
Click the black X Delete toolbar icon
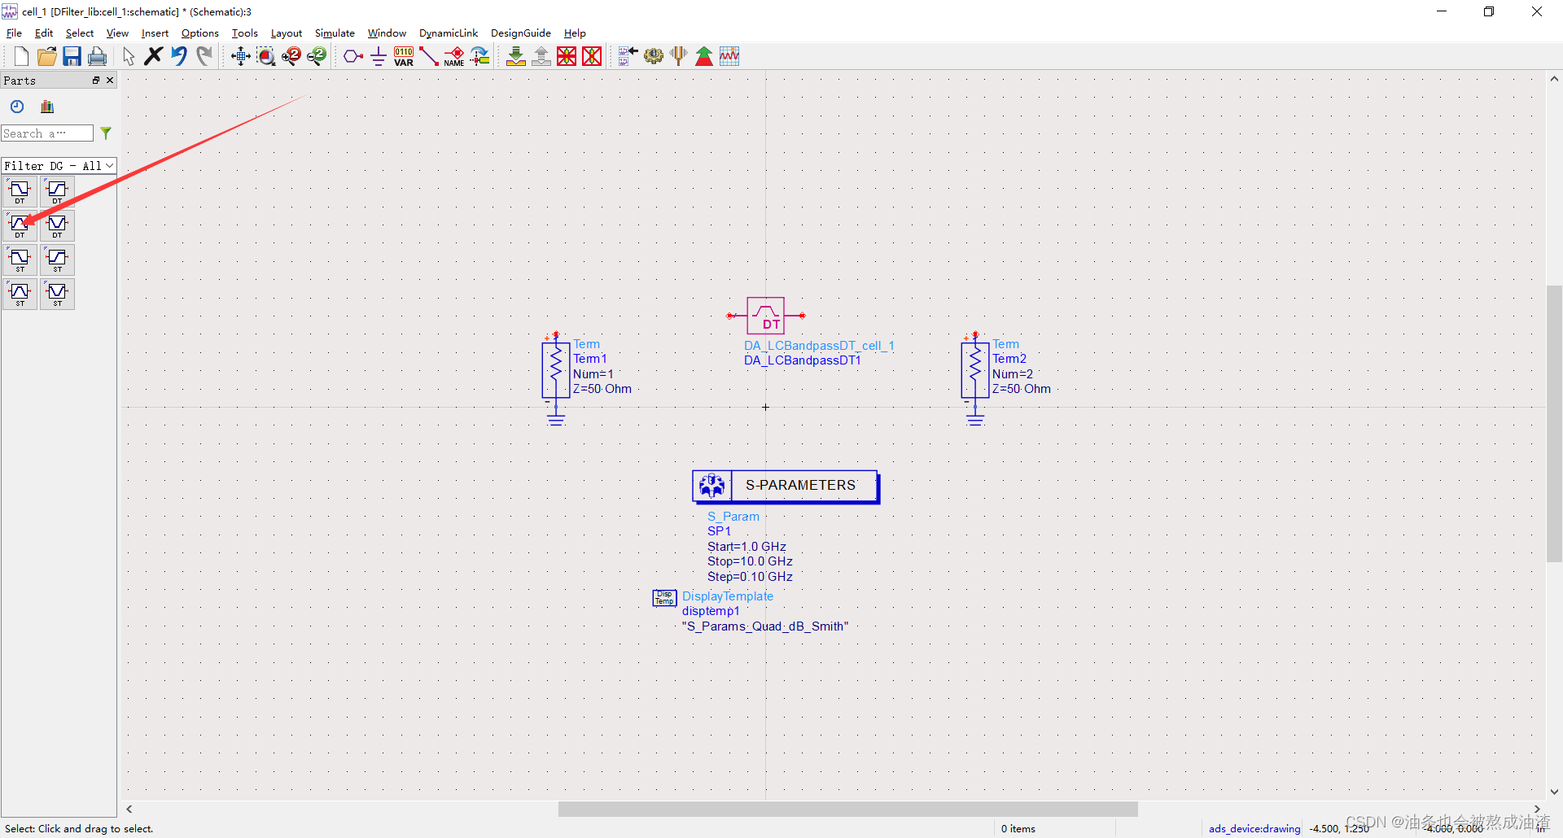[x=153, y=56]
